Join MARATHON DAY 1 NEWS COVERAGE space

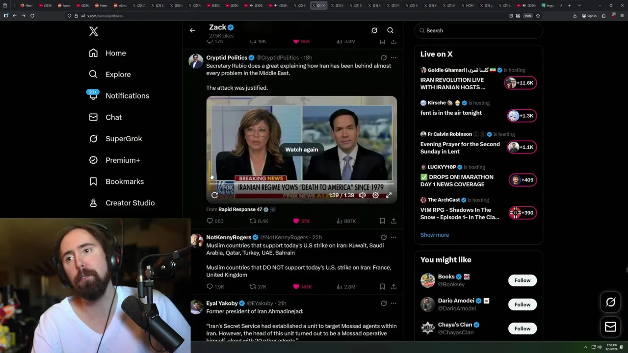pyautogui.click(x=523, y=180)
